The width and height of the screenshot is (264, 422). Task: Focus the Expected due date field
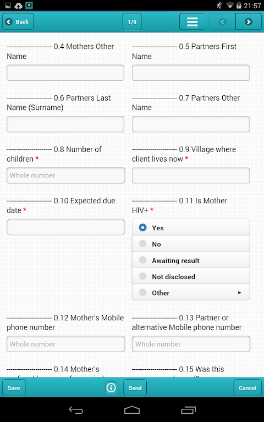pyautogui.click(x=66, y=227)
